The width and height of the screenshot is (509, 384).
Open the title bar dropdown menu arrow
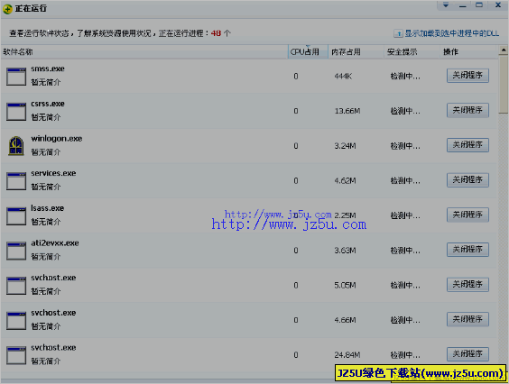click(446, 5)
